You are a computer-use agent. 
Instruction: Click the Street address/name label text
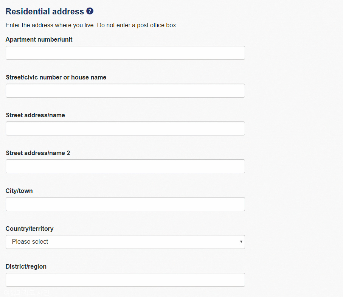click(36, 115)
